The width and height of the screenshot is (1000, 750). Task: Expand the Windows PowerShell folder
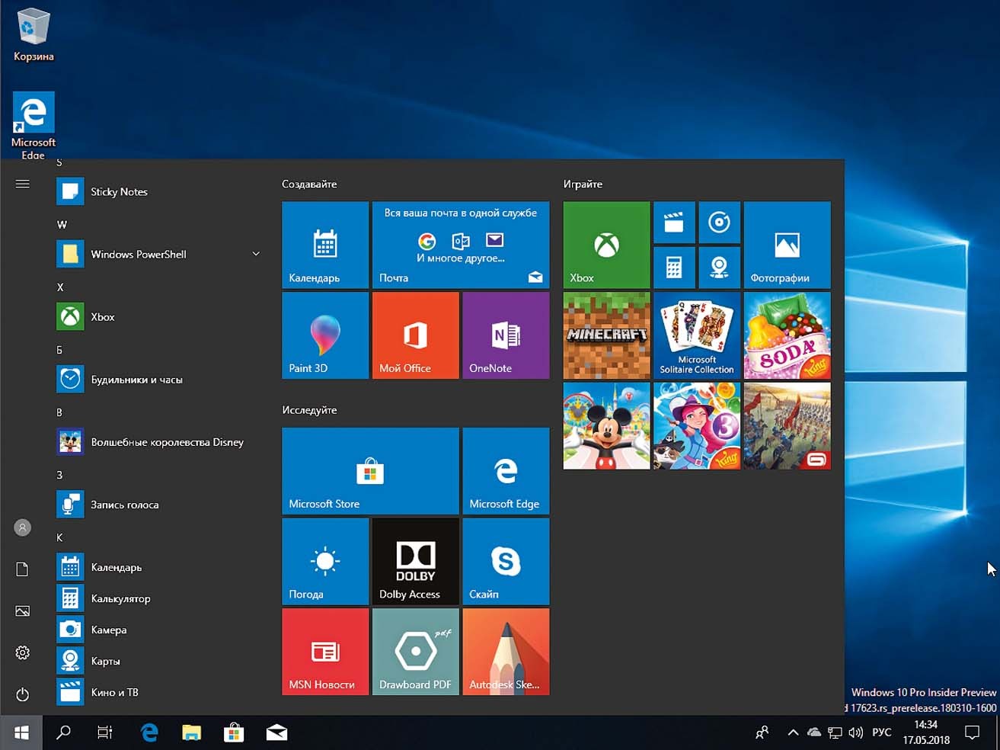(x=256, y=254)
